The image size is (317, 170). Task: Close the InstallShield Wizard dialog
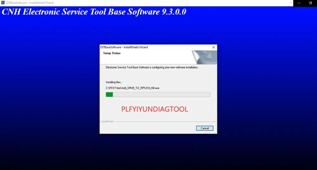click(x=213, y=47)
